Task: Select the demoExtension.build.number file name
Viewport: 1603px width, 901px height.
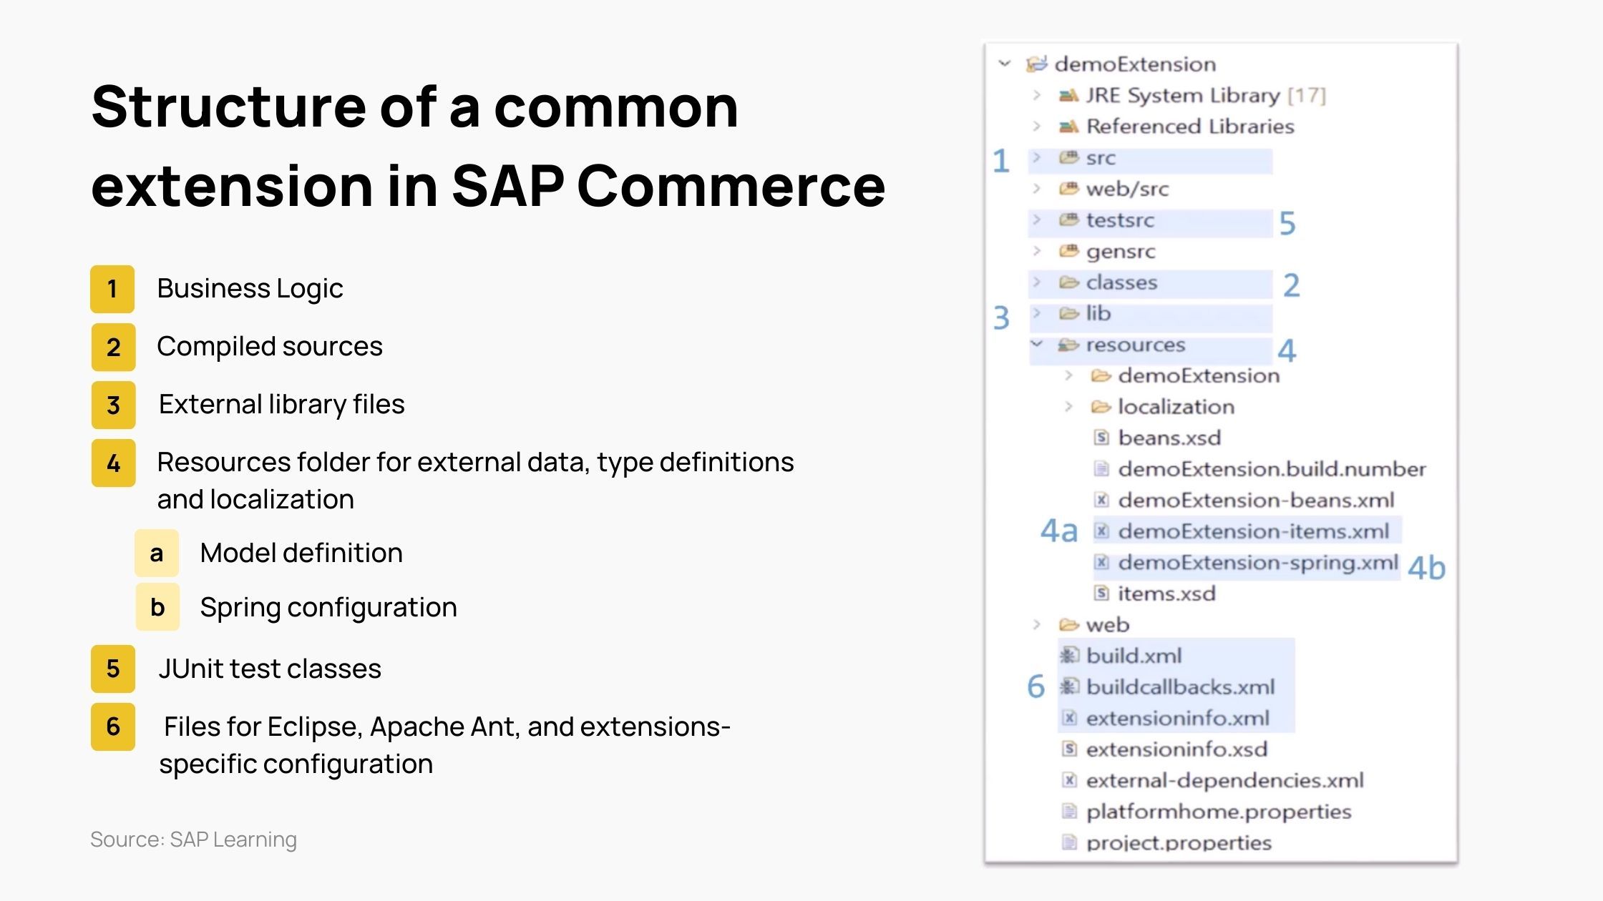Action: coord(1272,469)
